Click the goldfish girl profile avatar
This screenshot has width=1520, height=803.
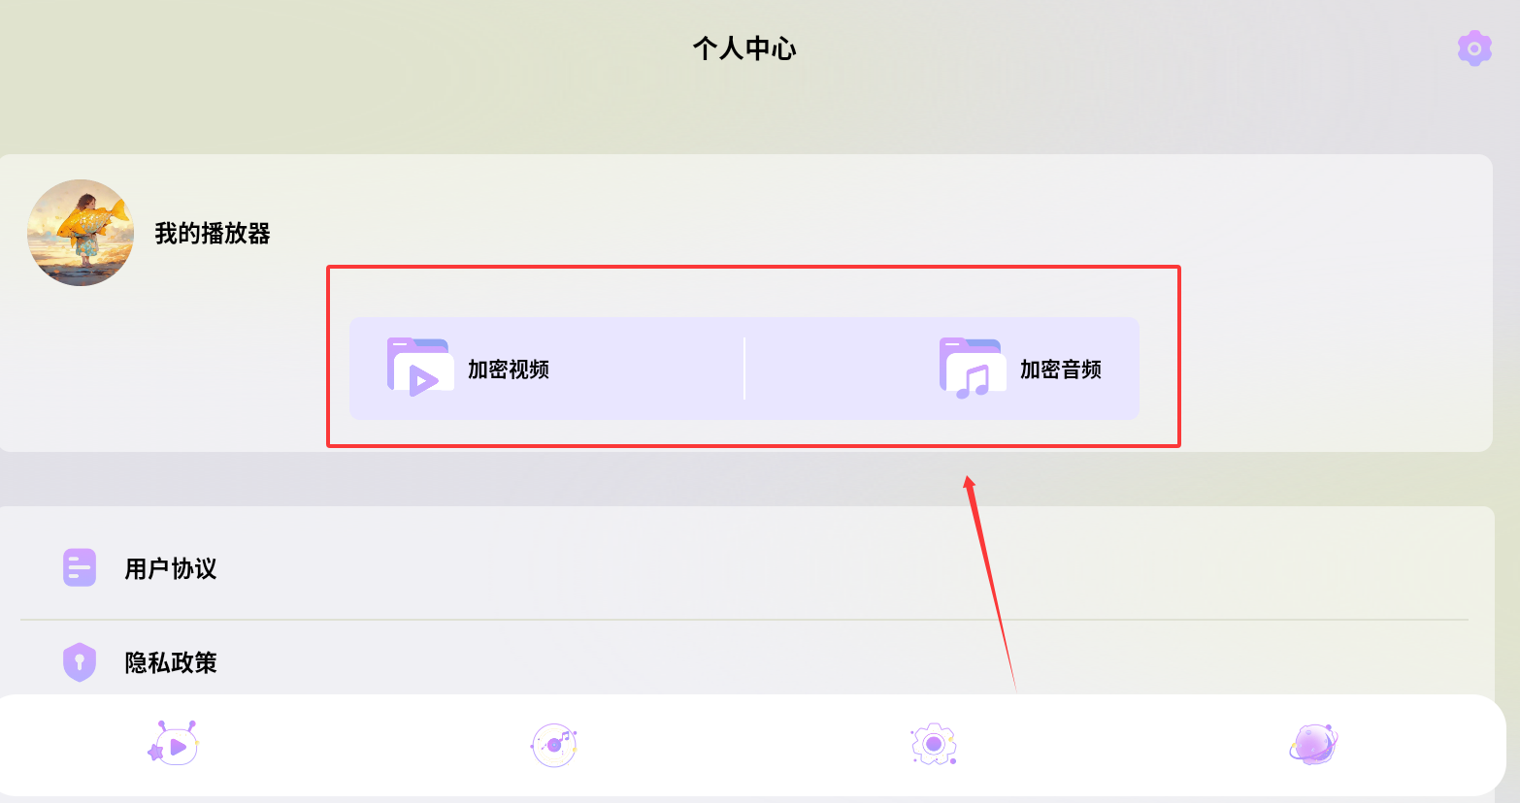pyautogui.click(x=81, y=233)
